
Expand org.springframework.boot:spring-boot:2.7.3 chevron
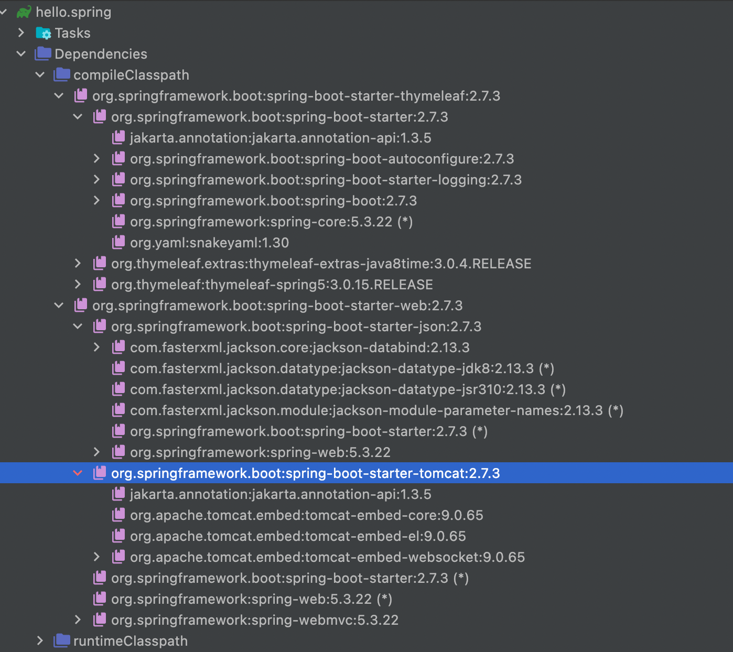(x=96, y=200)
